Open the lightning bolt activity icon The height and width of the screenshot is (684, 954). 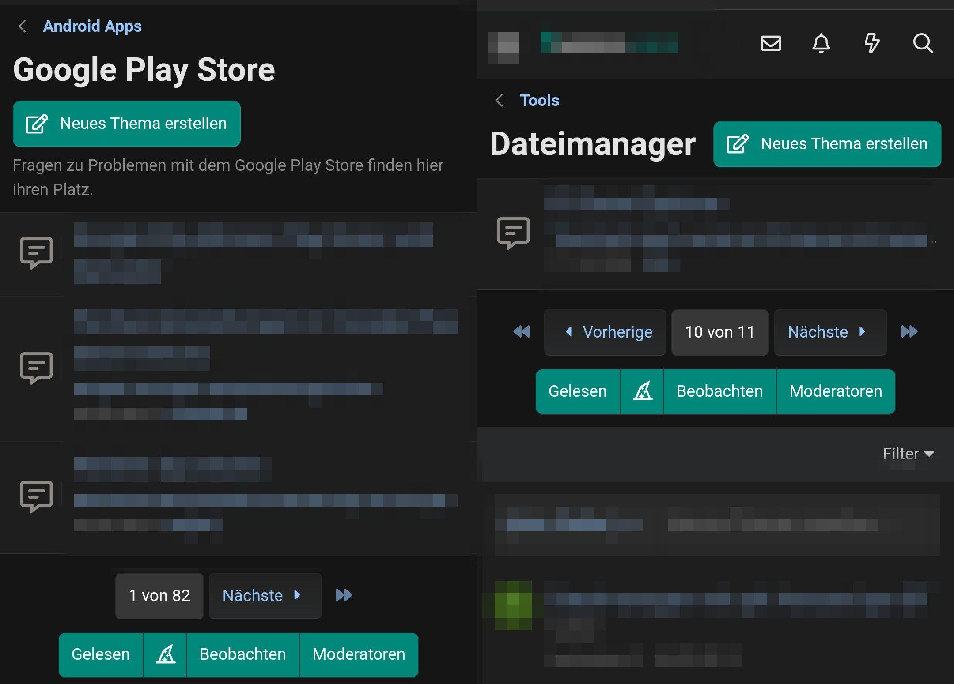coord(872,43)
